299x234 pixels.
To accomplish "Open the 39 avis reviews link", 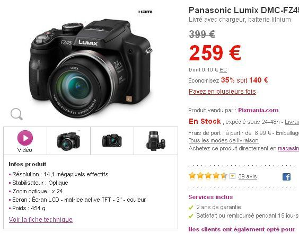I will point(248,176).
